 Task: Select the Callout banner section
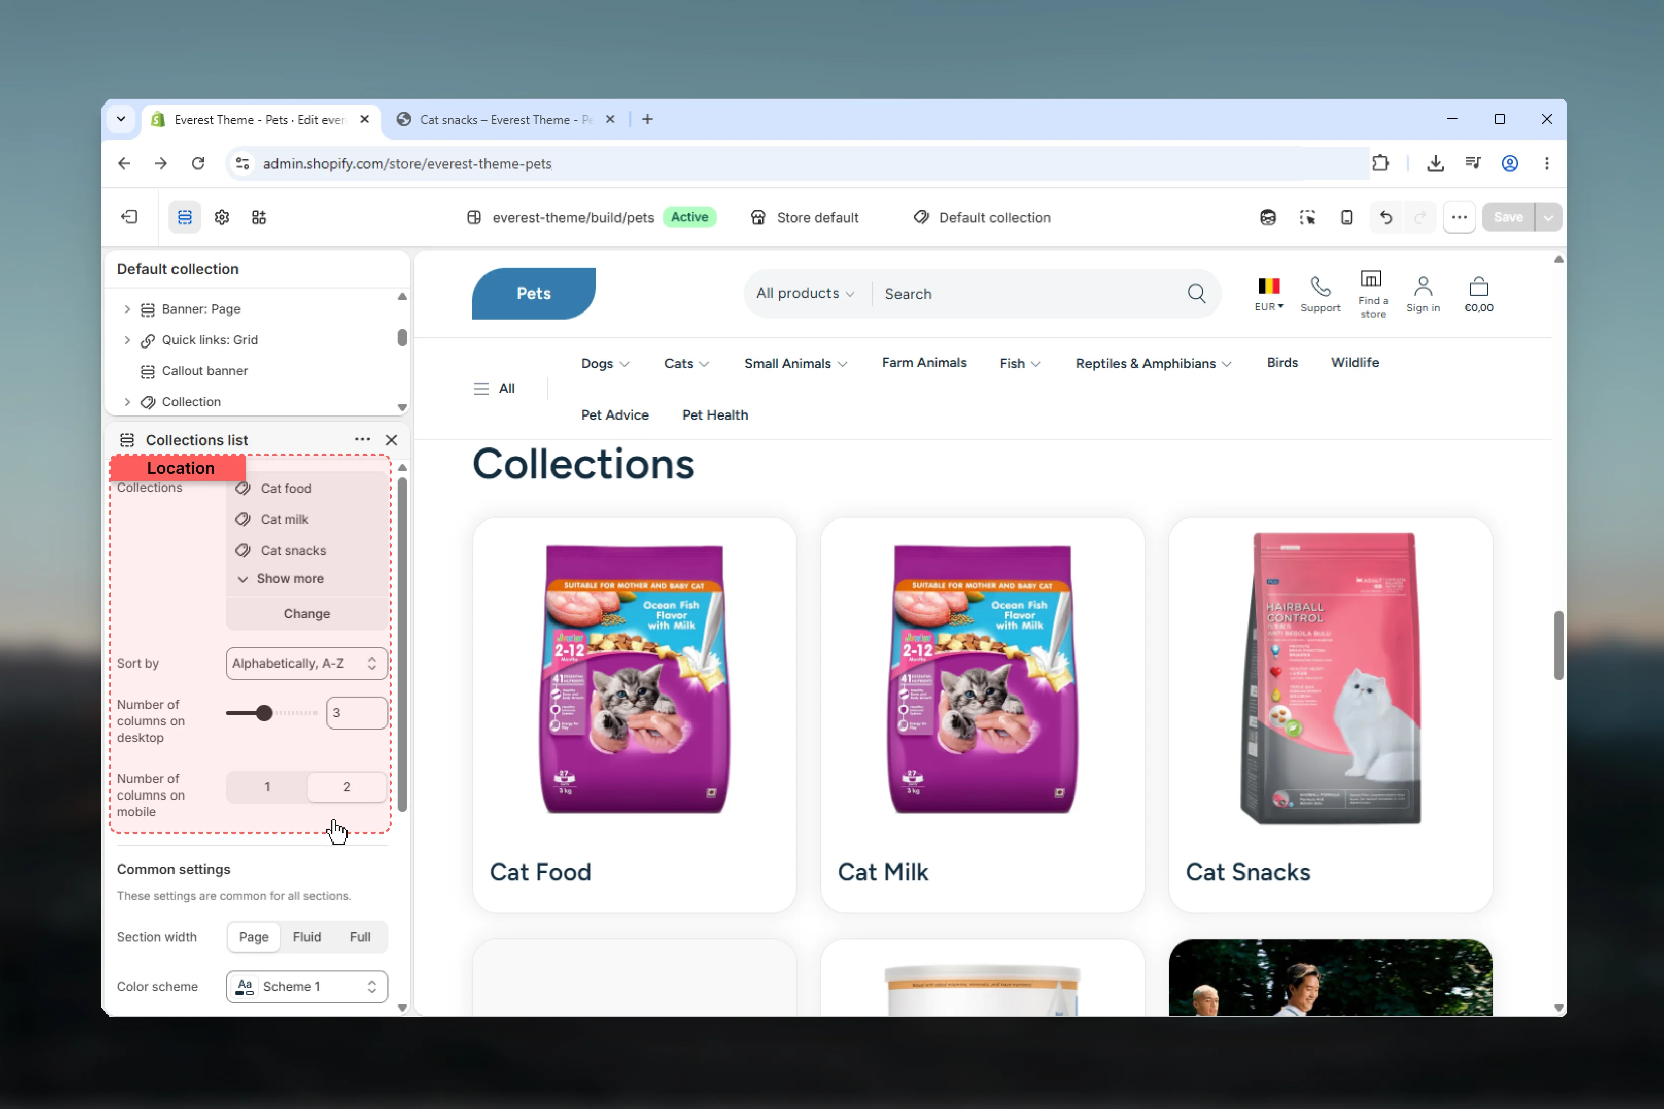click(204, 371)
